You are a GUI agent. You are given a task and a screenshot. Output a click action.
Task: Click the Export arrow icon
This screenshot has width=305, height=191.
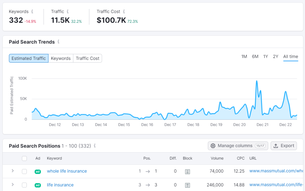pyautogui.click(x=276, y=146)
